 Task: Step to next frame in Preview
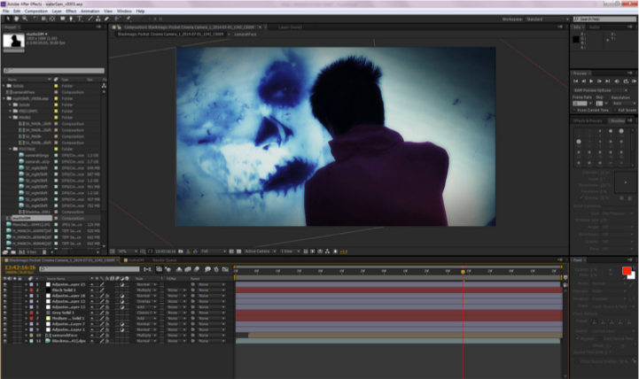coord(599,81)
